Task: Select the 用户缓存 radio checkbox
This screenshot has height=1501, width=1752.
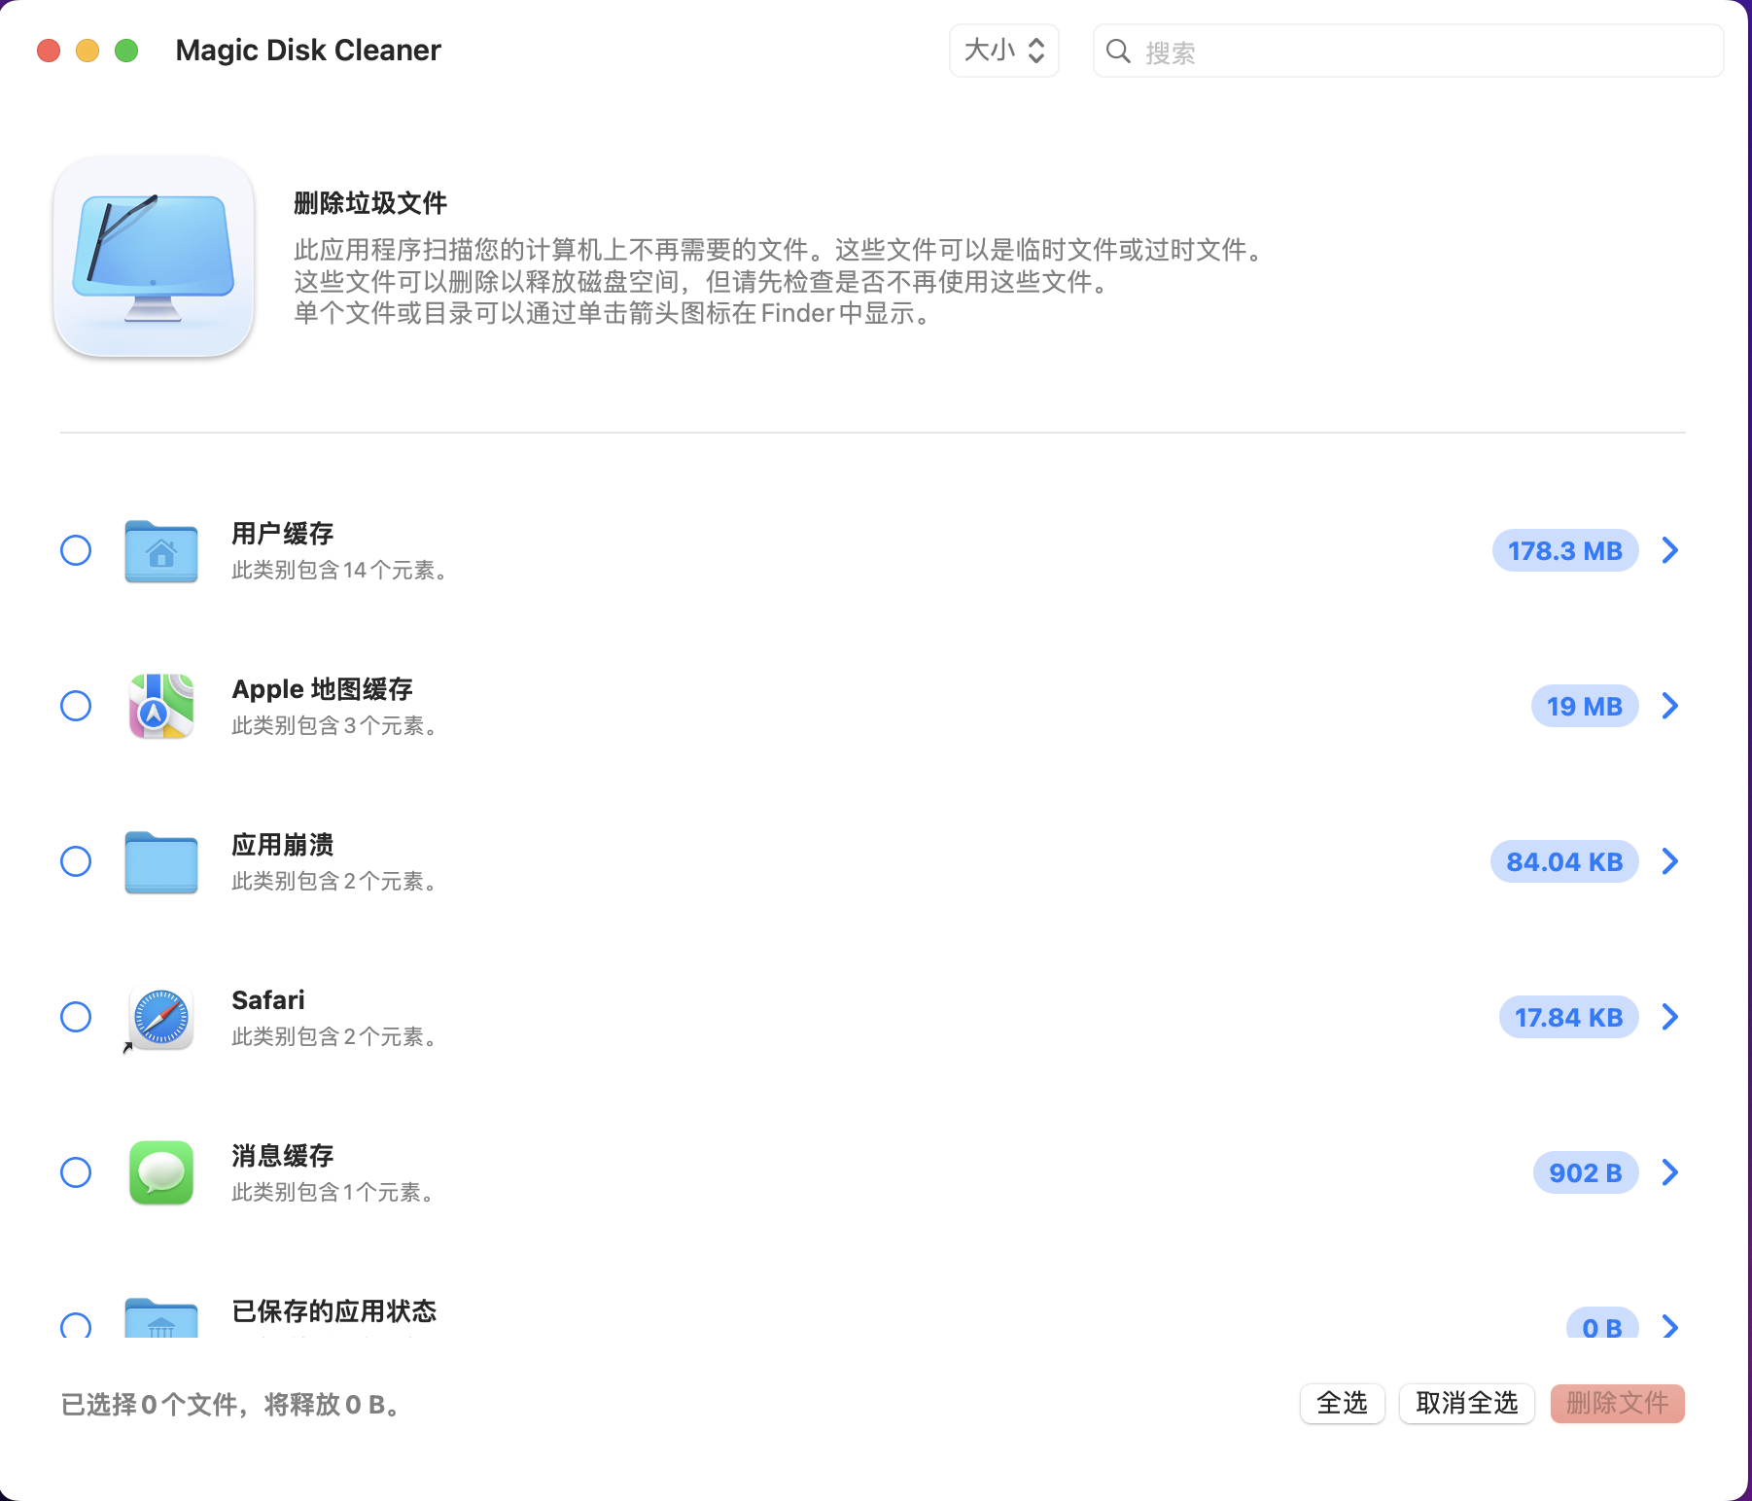Action: click(x=76, y=550)
